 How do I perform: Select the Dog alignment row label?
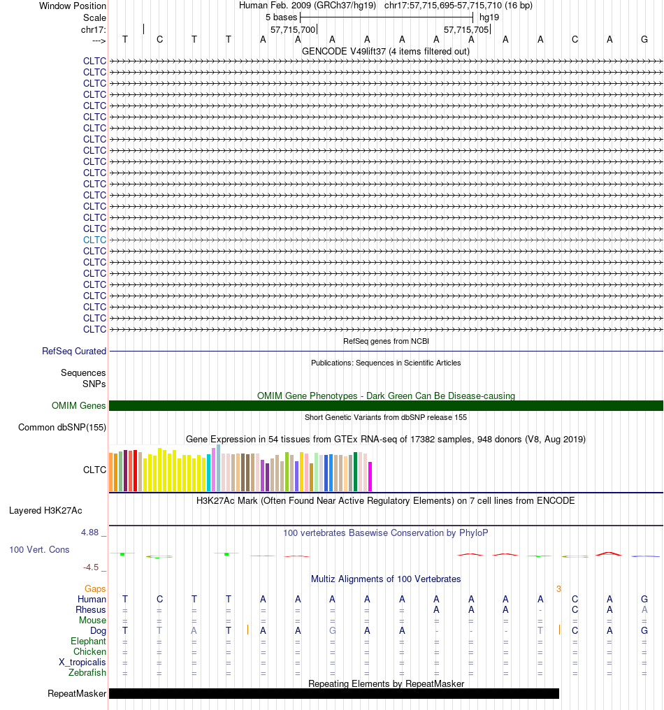pyautogui.click(x=98, y=630)
